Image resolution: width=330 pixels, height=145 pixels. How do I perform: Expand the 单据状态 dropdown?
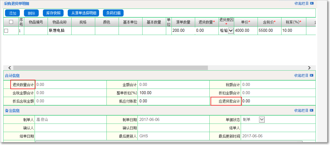(x=262, y=119)
